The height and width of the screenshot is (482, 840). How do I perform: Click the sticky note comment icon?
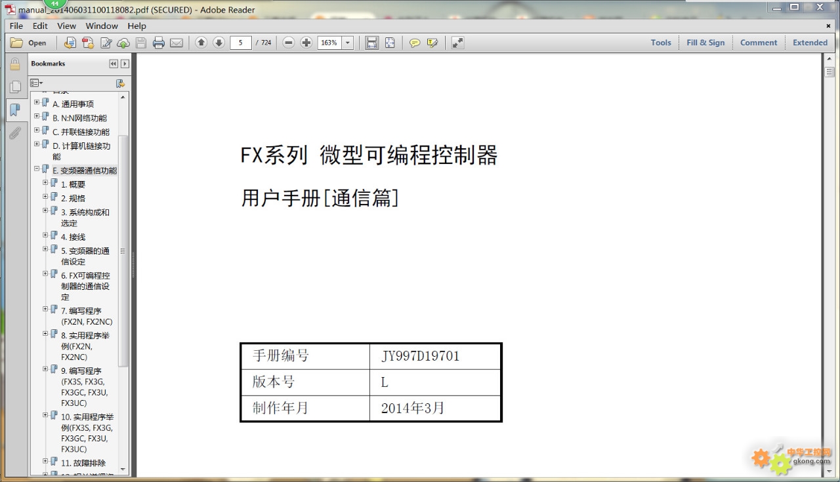coord(415,43)
